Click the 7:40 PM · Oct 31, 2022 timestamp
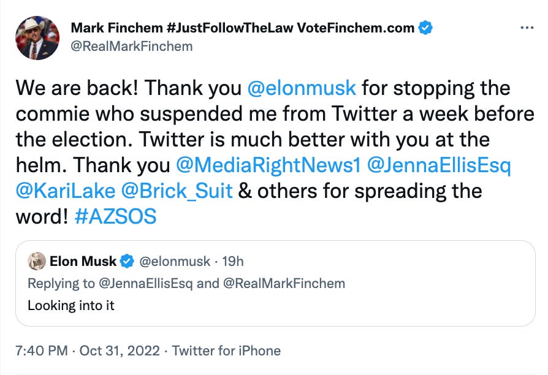The height and width of the screenshot is (375, 548). [x=88, y=351]
